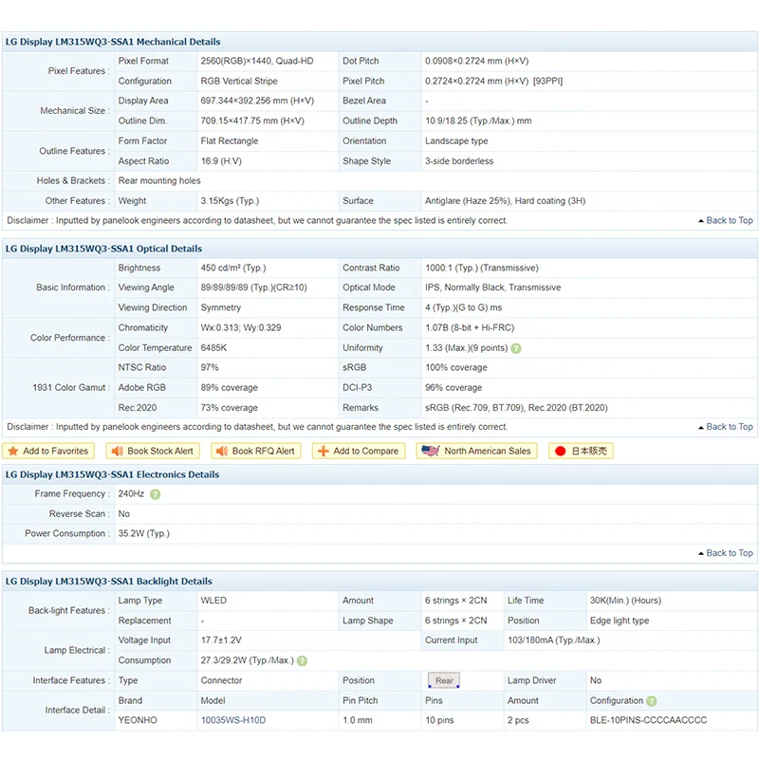Click the "17.7±1.2V" voltage input value

[x=221, y=640]
